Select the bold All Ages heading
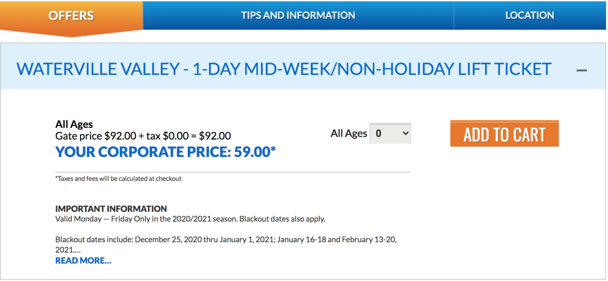This screenshot has width=608, height=281. [74, 124]
